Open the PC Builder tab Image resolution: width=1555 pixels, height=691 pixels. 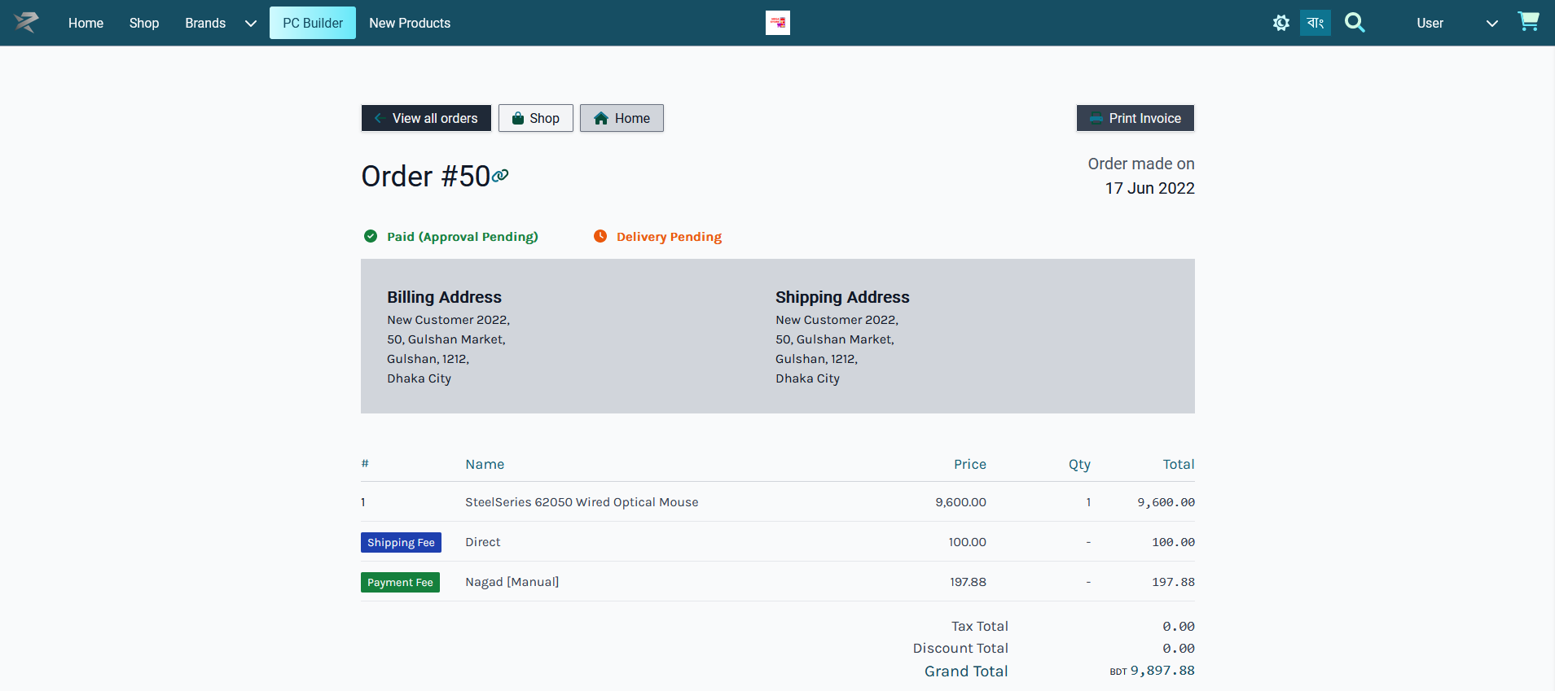point(313,23)
